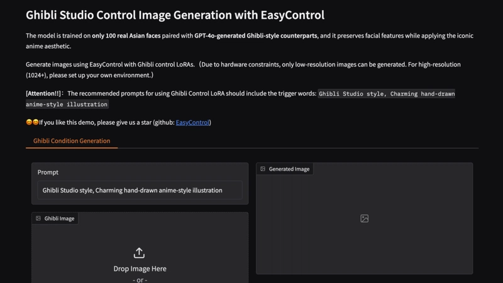Click the image icon beside Generated Image label
This screenshot has width=503, height=283.
click(x=263, y=169)
